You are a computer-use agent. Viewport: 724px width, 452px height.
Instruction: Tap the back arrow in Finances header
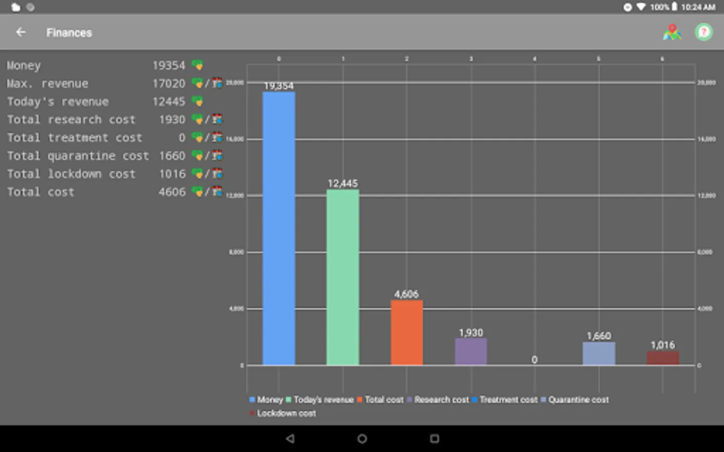point(21,32)
